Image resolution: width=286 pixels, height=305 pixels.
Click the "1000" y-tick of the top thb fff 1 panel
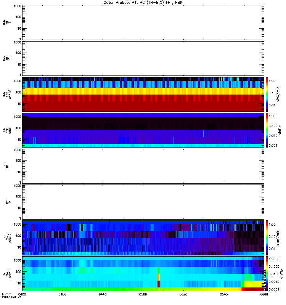tap(17, 6)
